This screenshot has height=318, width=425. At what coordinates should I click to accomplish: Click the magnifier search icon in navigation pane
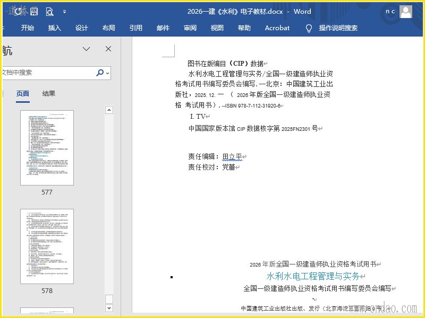click(x=100, y=73)
